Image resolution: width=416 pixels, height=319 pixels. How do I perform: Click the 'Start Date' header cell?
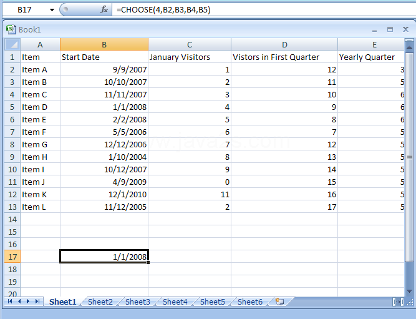104,57
